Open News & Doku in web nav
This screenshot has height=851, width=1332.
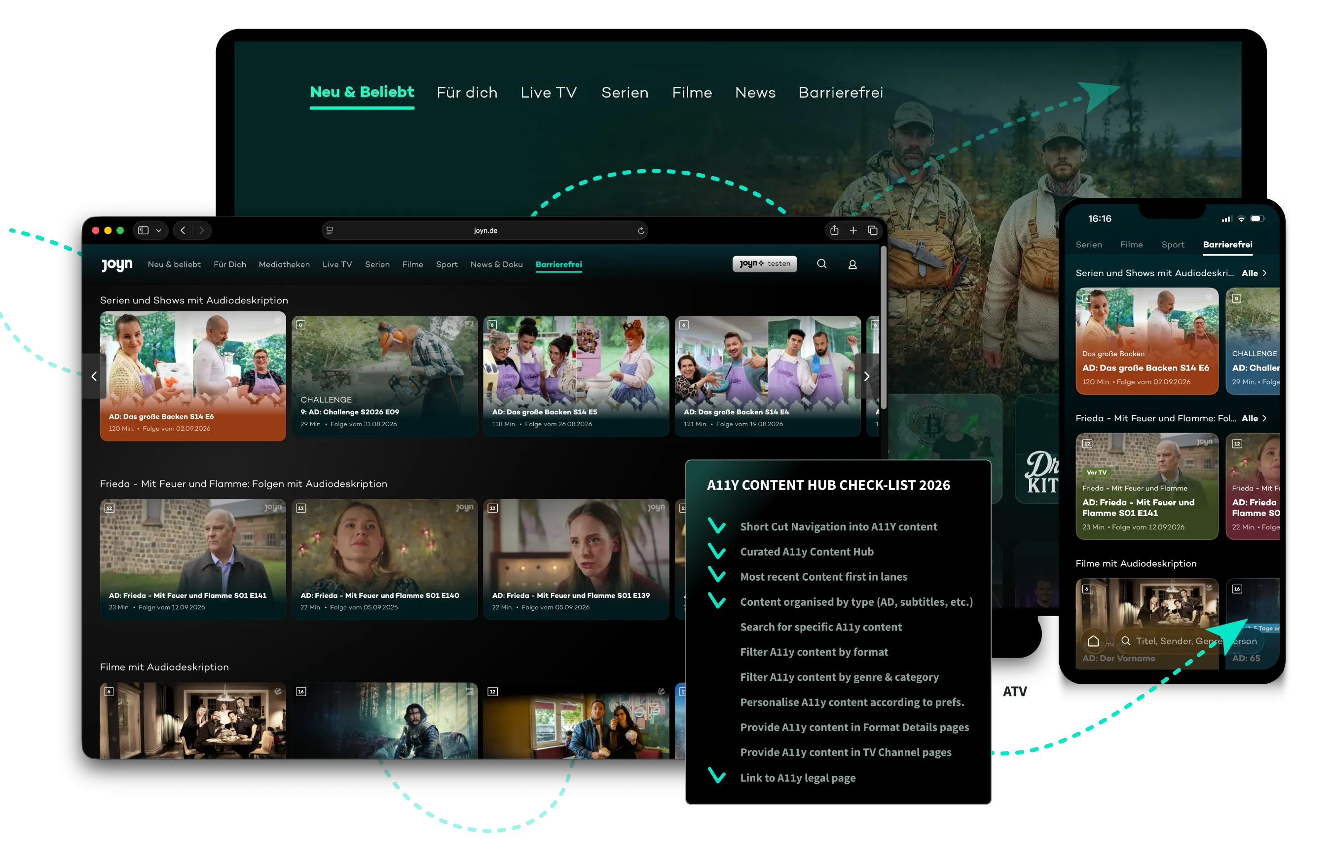pyautogui.click(x=496, y=264)
